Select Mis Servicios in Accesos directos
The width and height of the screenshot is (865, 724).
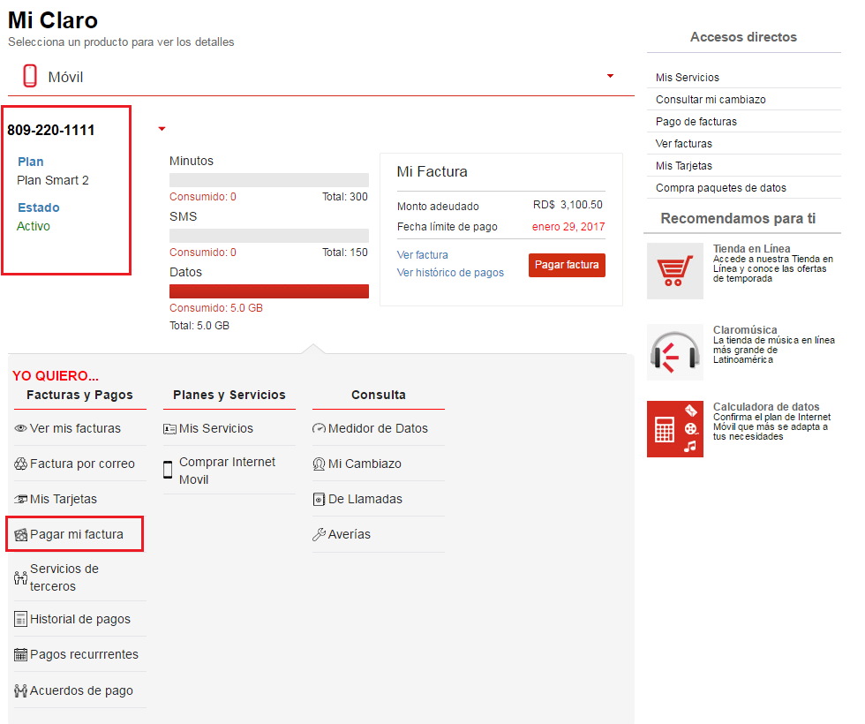click(x=688, y=78)
